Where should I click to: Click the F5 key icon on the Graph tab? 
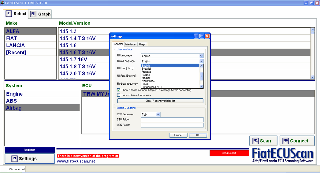point(33,14)
